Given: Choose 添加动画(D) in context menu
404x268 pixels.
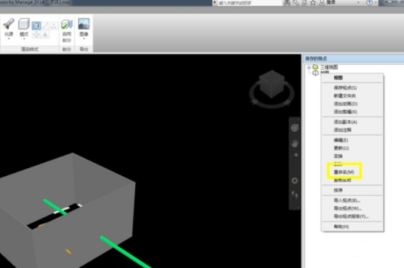Looking at the screenshot, I should tap(352, 104).
